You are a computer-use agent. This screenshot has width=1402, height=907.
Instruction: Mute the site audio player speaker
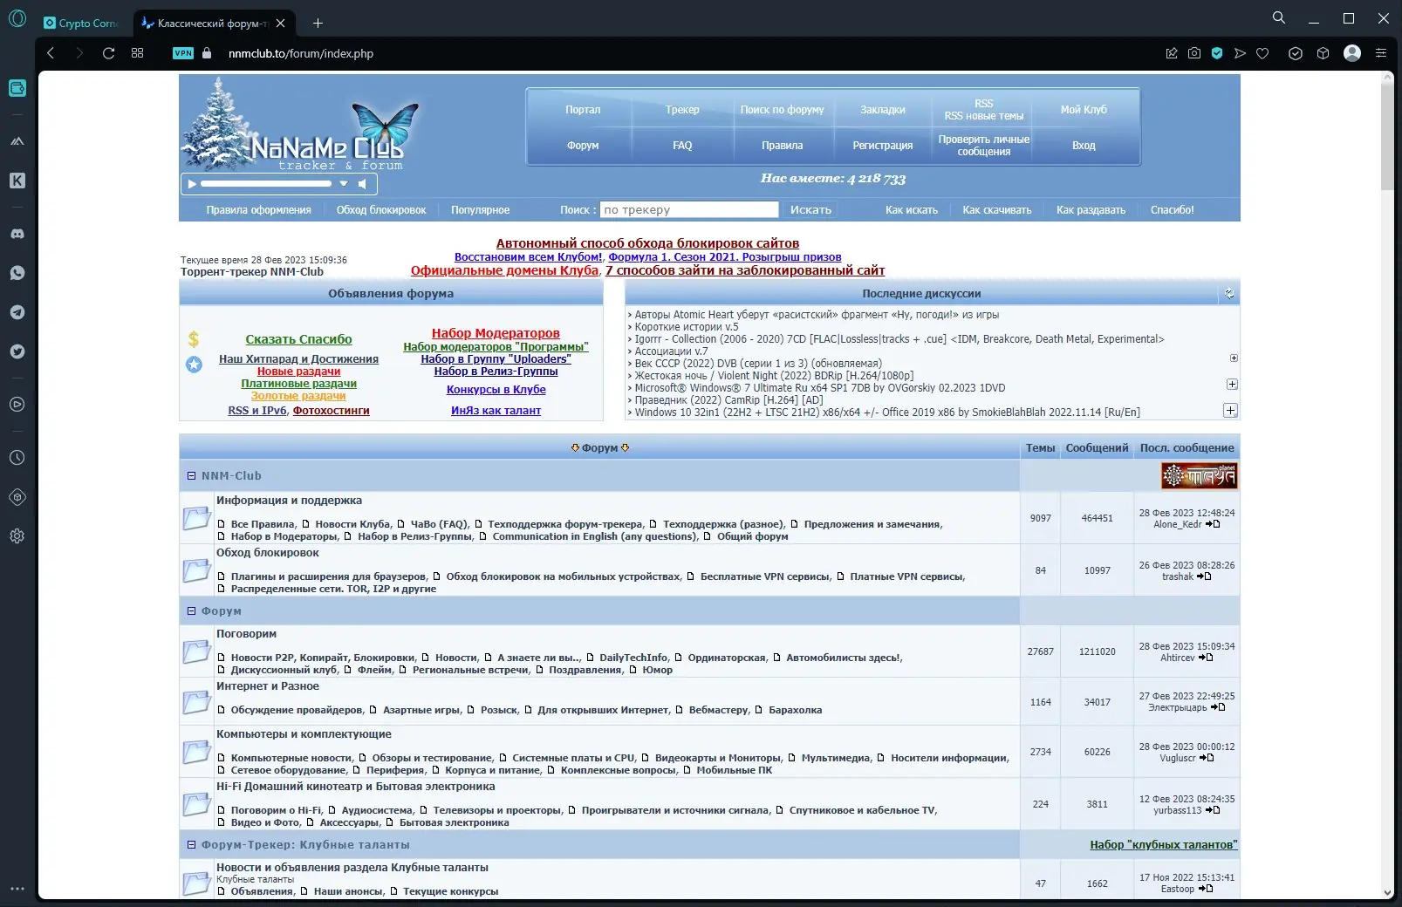coord(363,184)
